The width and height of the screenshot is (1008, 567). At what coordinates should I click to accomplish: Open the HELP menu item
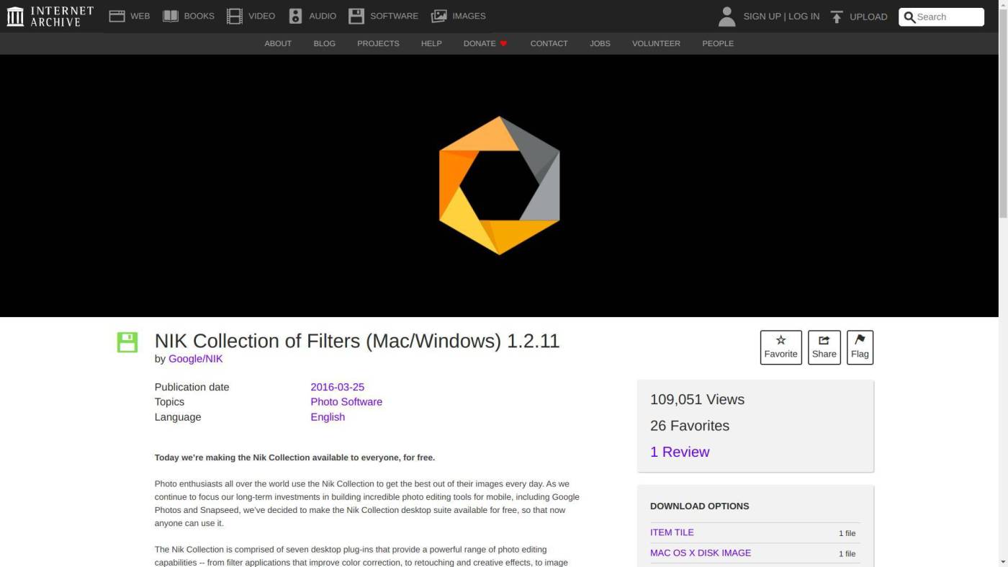coord(431,43)
